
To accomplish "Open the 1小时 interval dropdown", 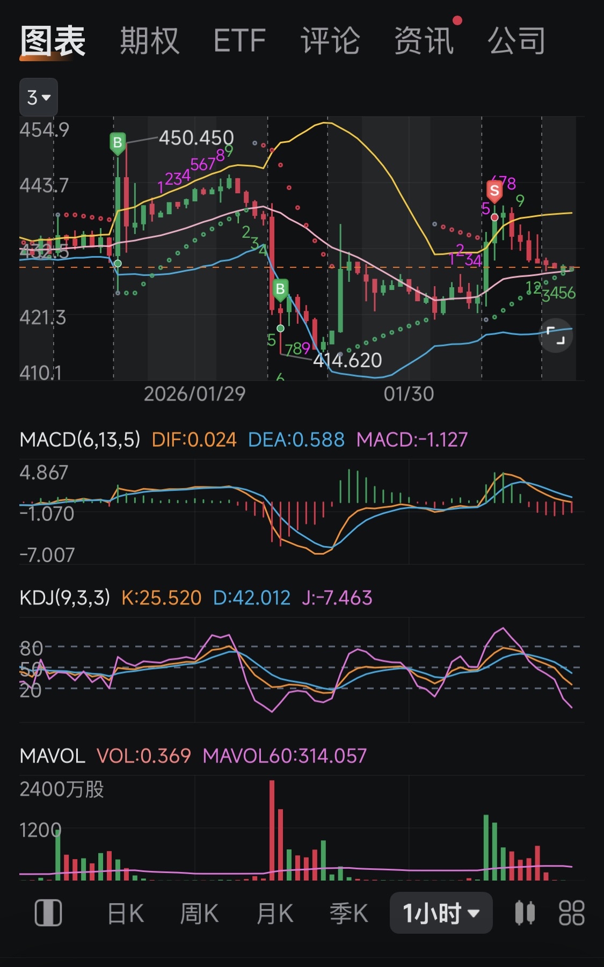I will [x=441, y=913].
